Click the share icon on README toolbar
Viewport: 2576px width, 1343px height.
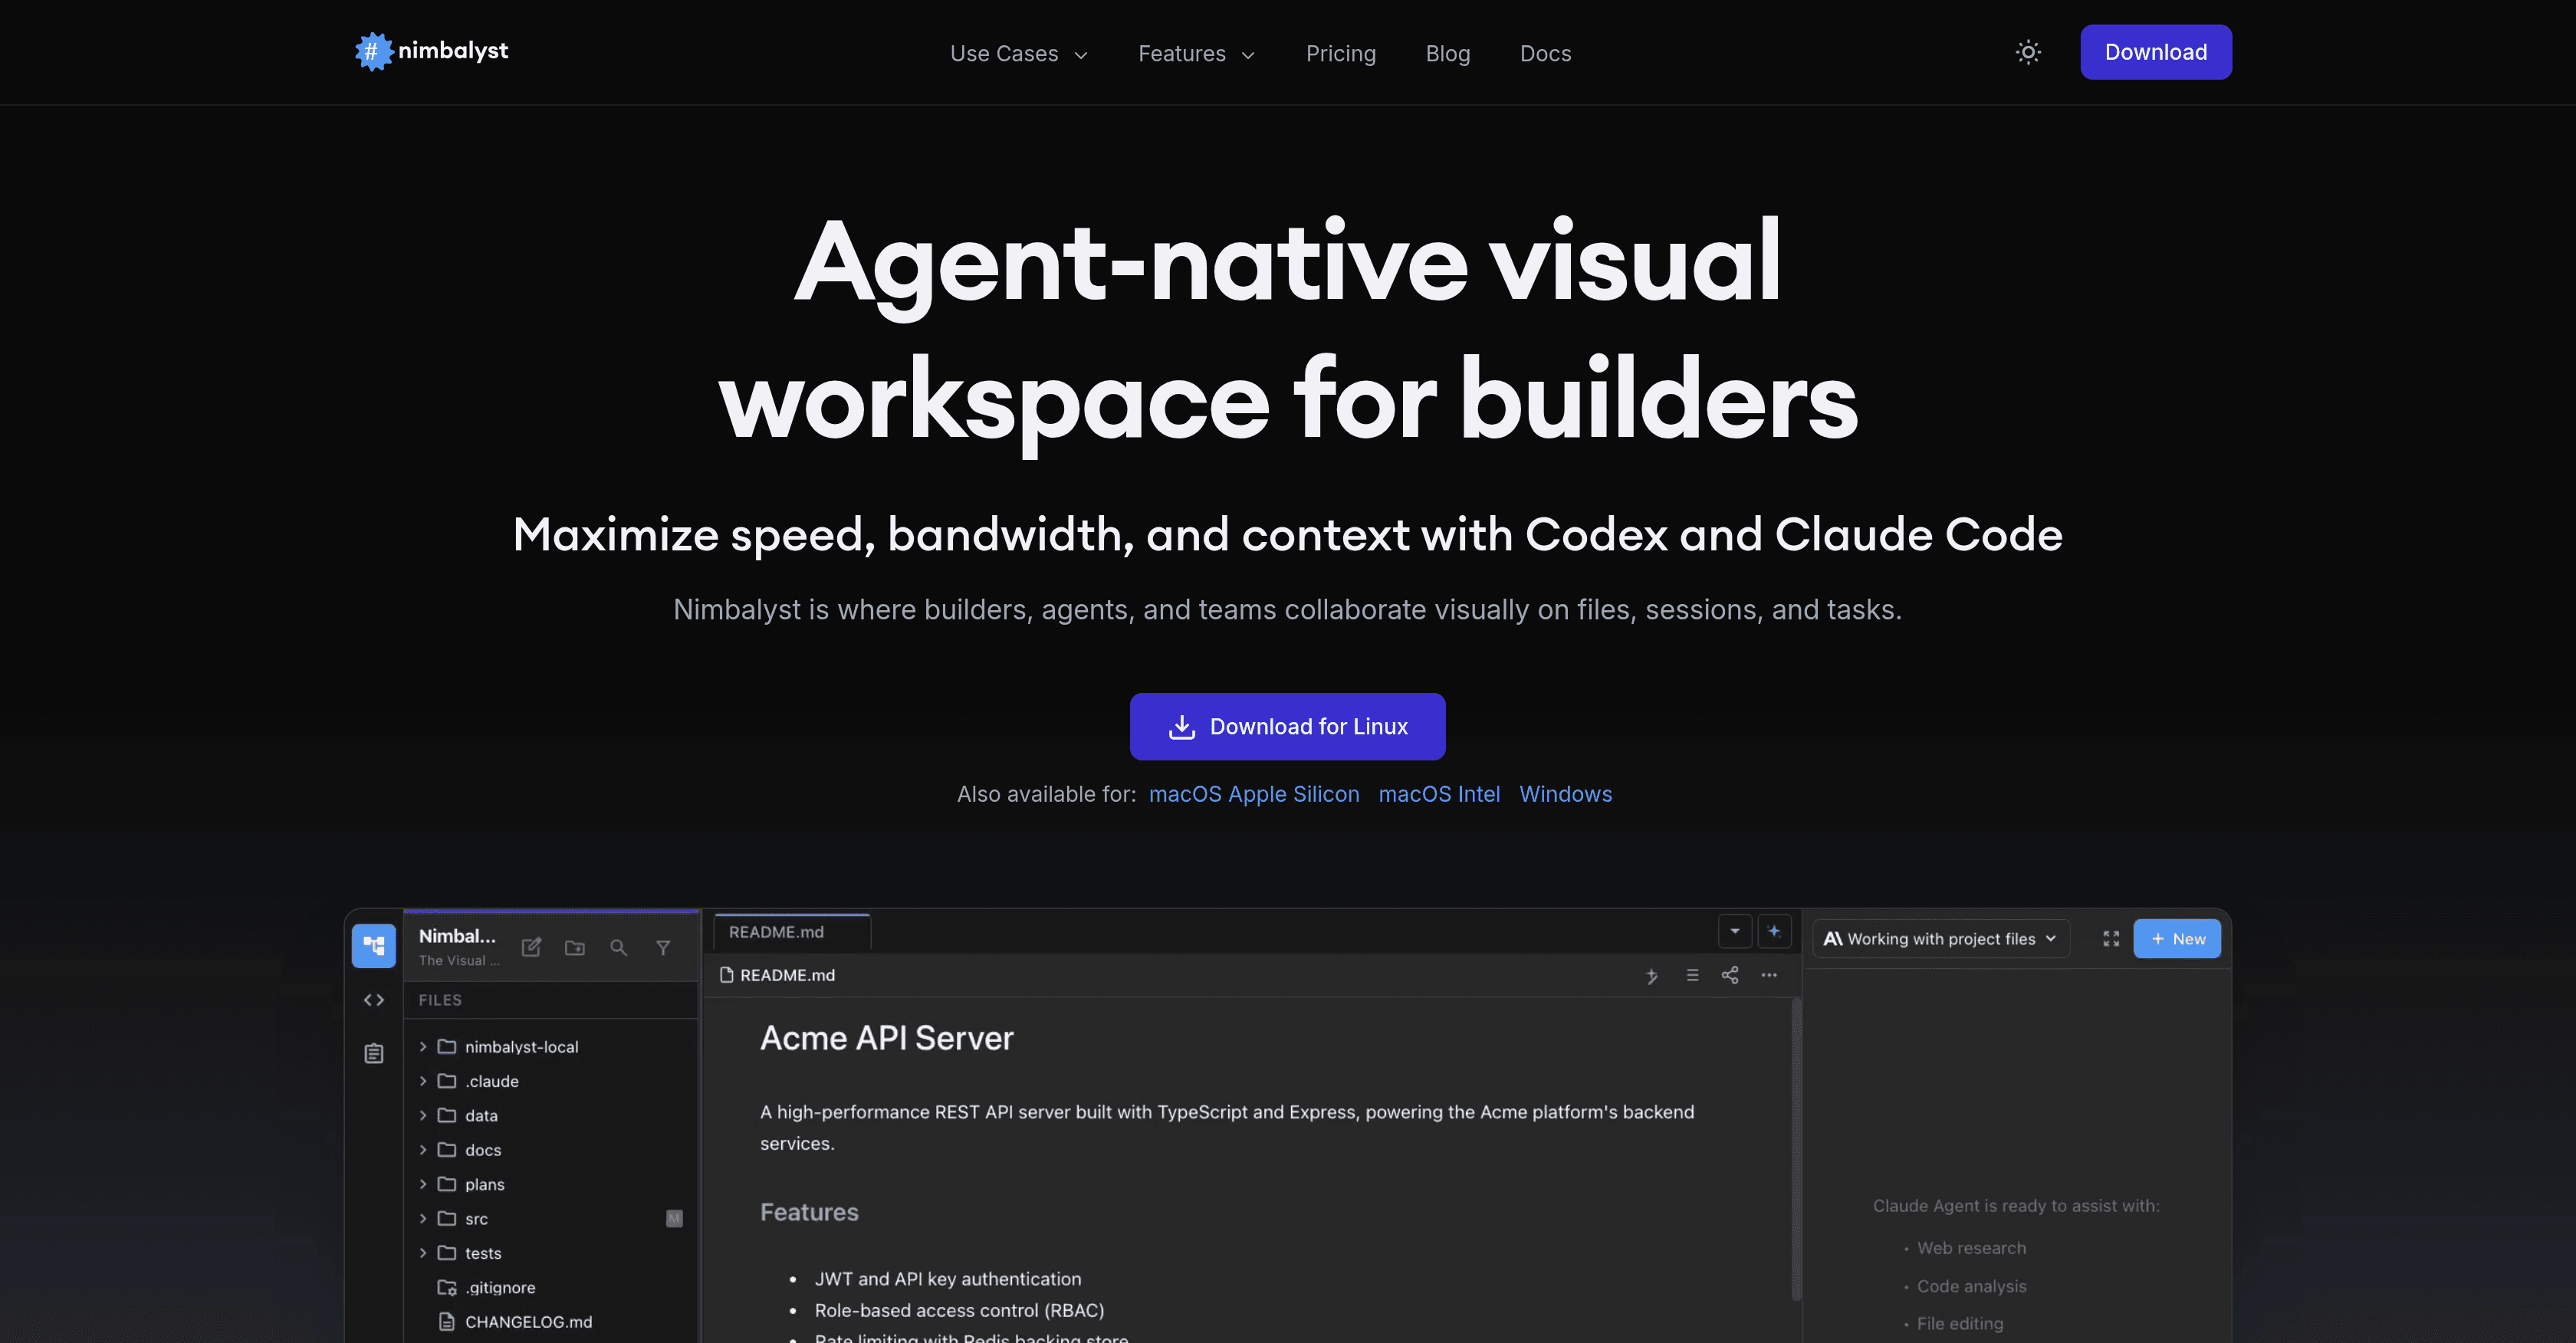pos(1730,975)
